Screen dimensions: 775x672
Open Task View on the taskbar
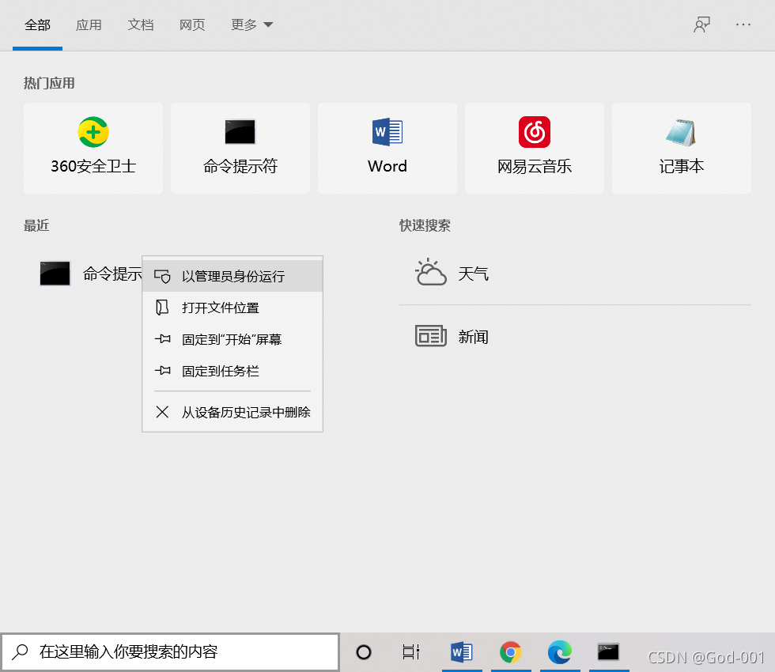[411, 652]
